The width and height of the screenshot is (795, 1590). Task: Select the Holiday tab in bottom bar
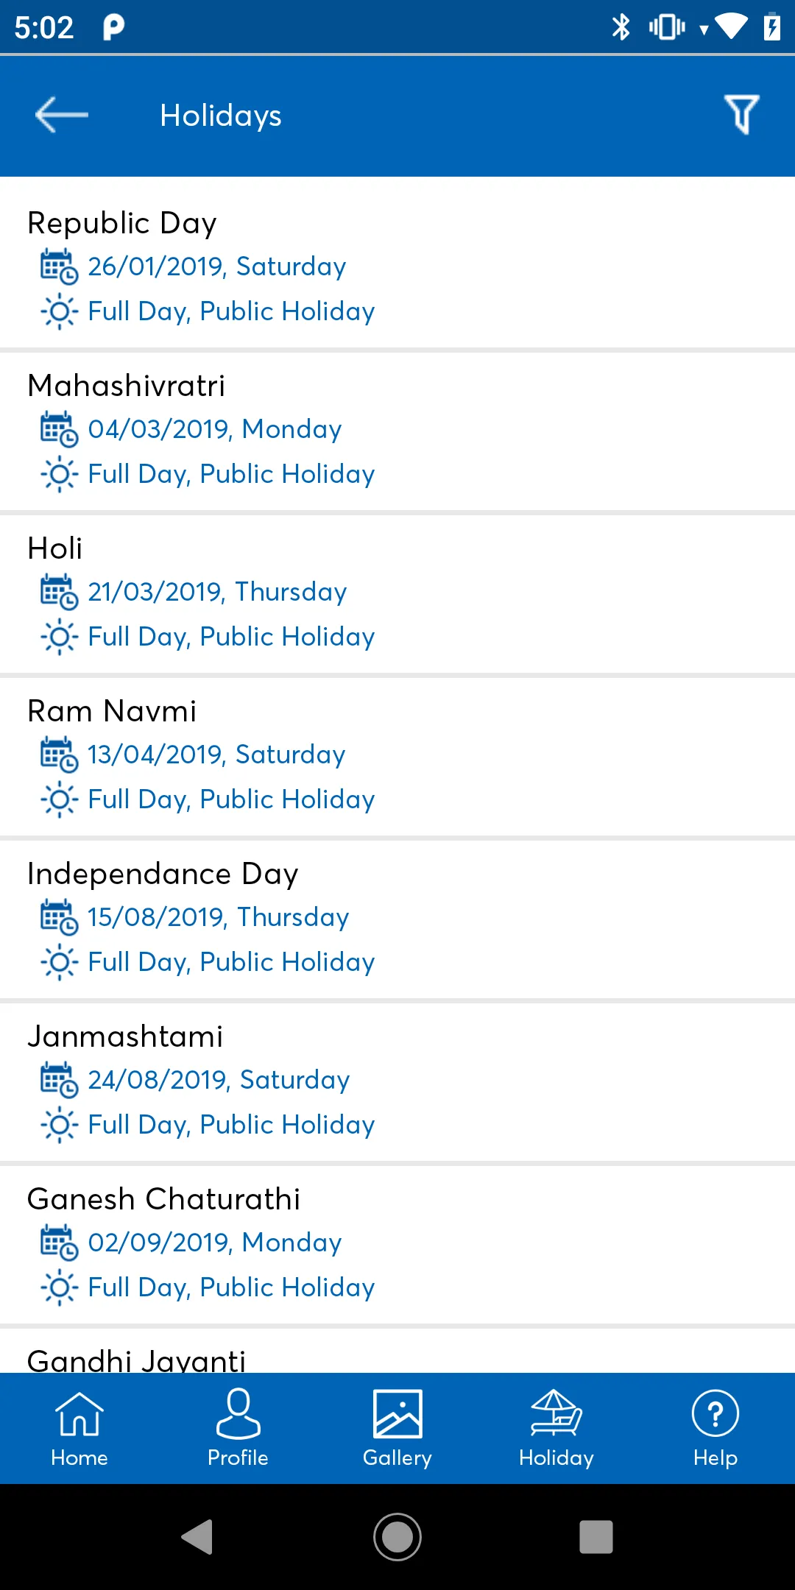(556, 1428)
